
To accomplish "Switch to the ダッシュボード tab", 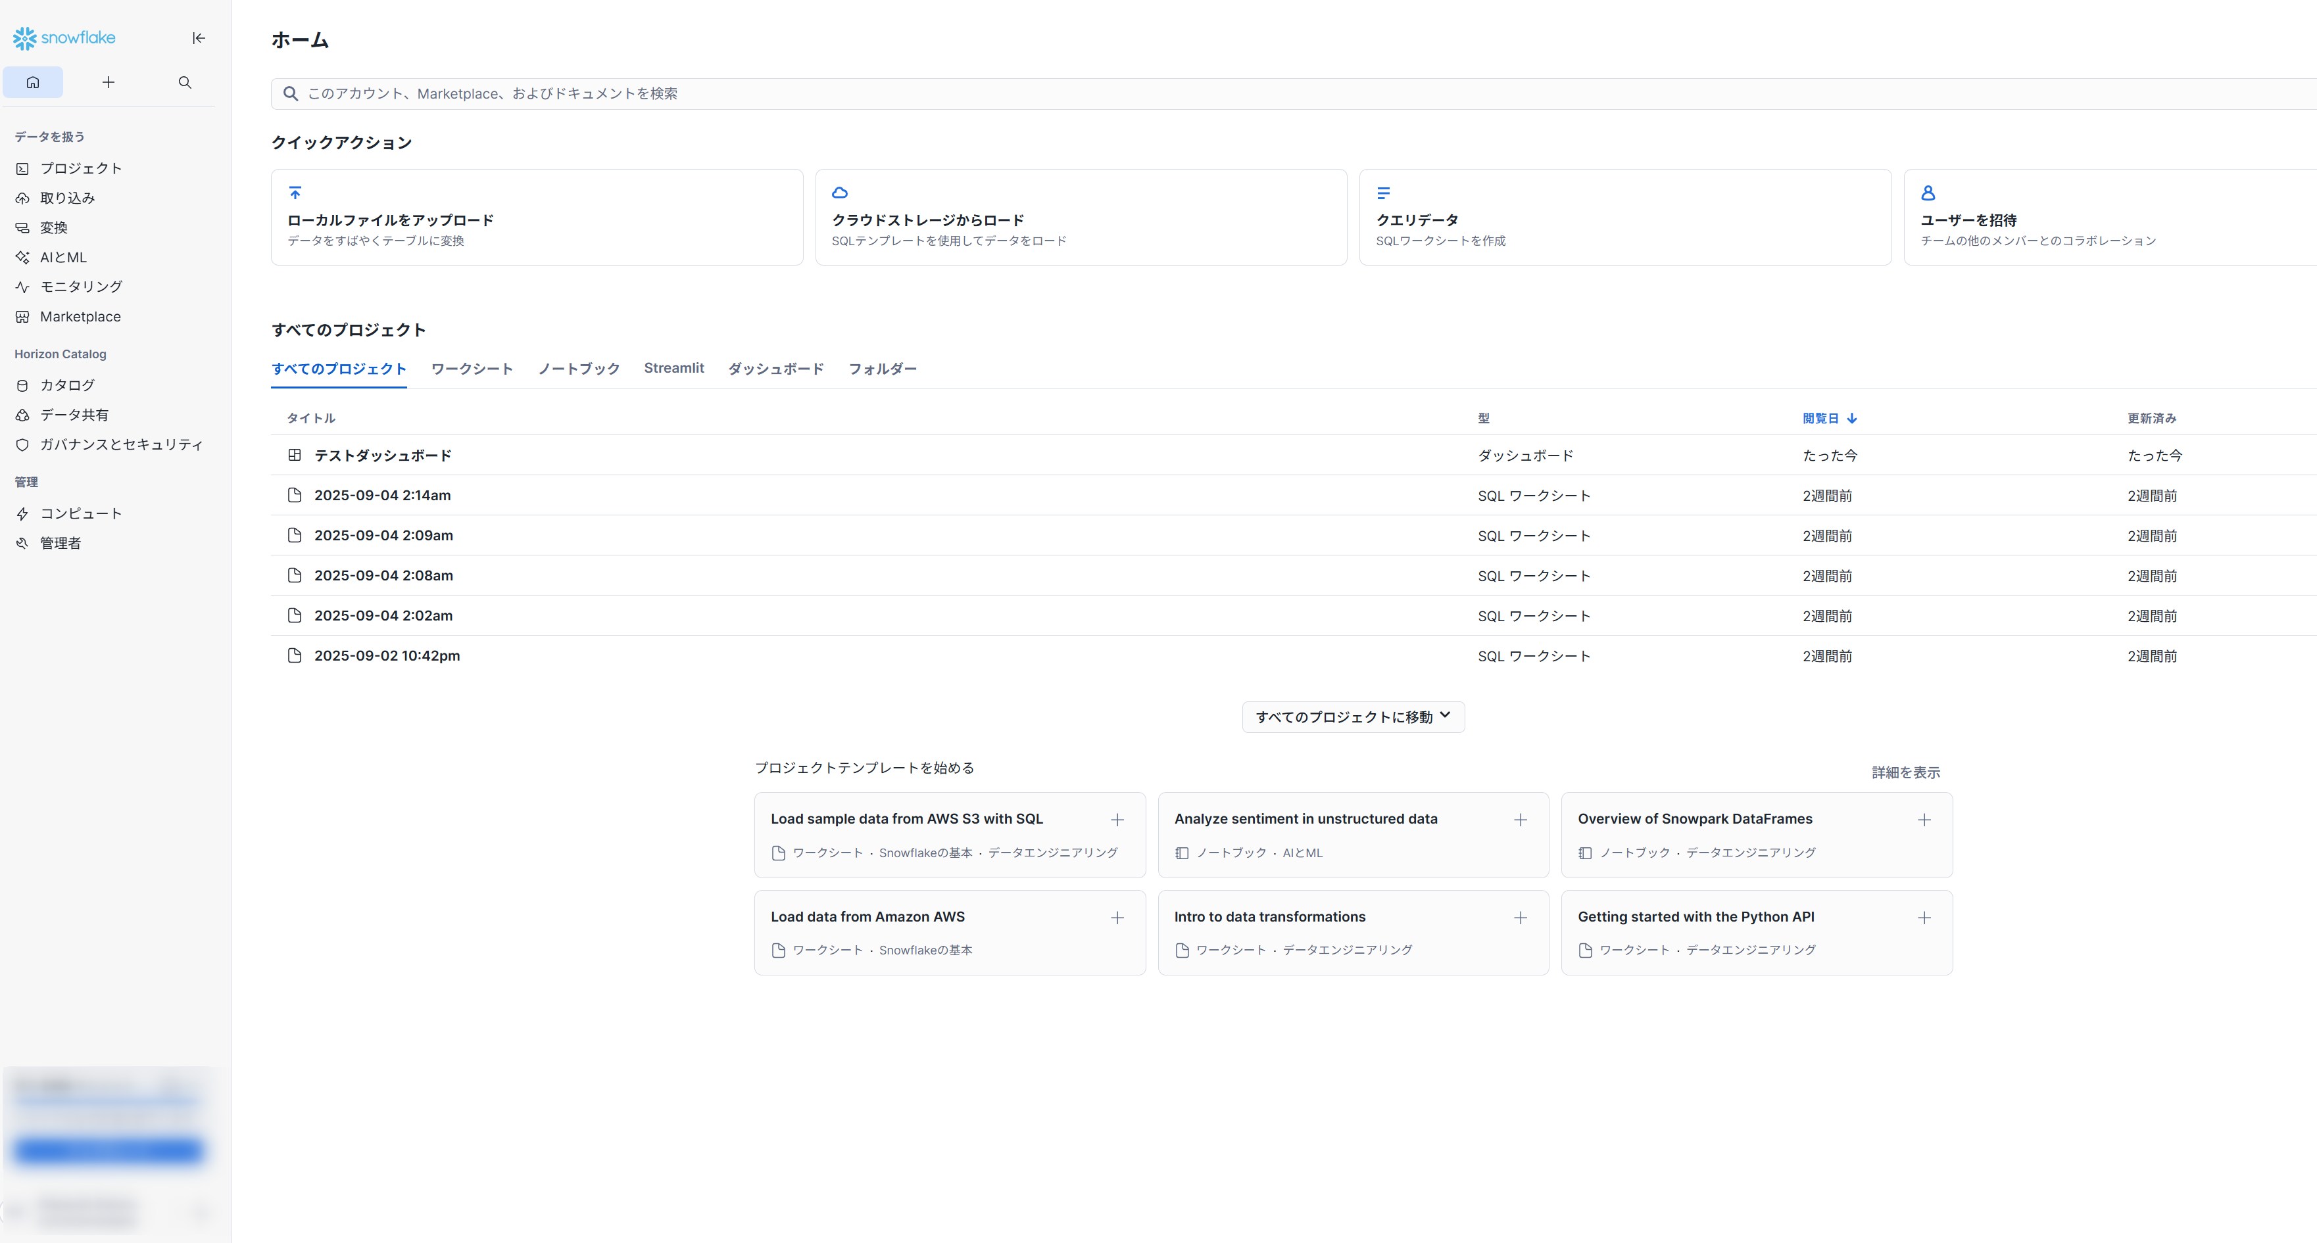I will pyautogui.click(x=775, y=369).
